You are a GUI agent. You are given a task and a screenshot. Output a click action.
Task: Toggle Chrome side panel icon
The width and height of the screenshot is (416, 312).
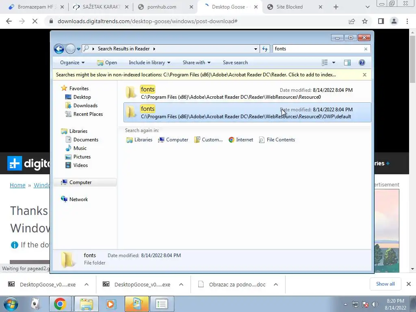(381, 21)
